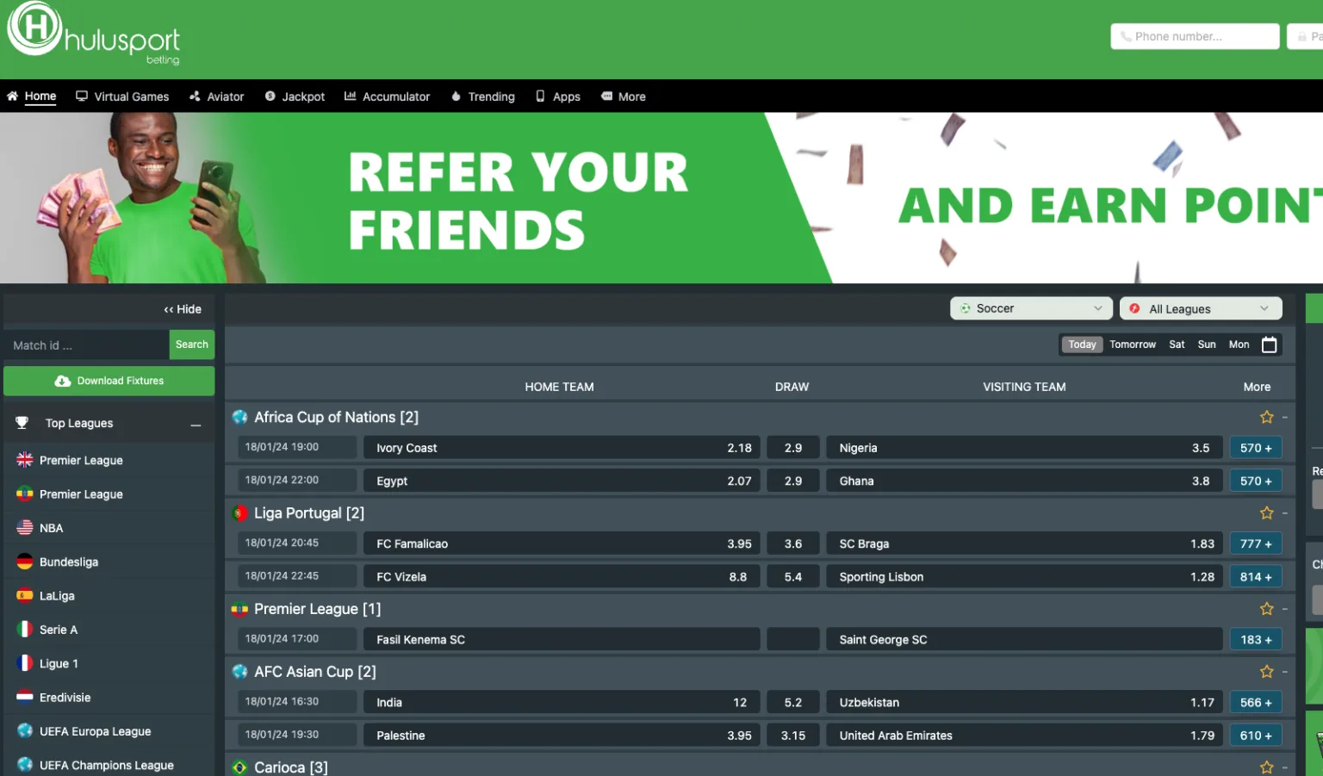Click the trophy icon beside Top Leagues
The image size is (1323, 776).
coord(22,423)
